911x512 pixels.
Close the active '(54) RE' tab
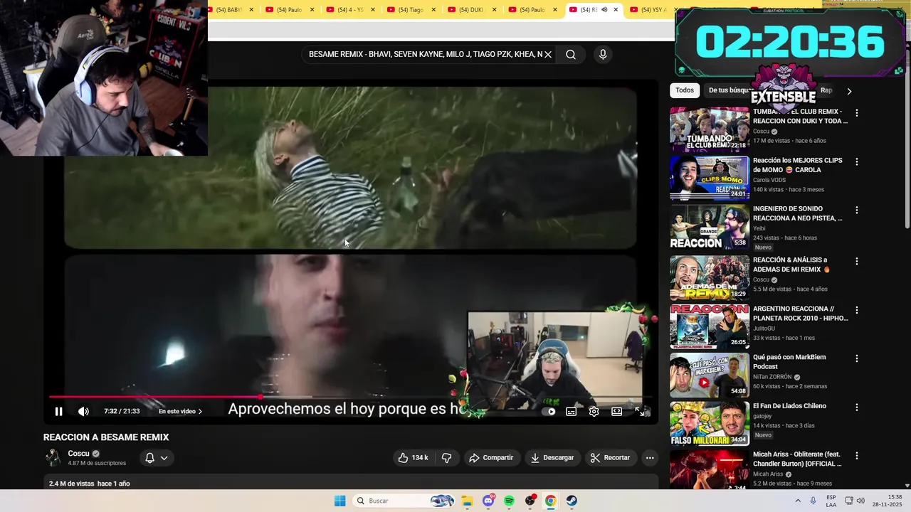[616, 10]
